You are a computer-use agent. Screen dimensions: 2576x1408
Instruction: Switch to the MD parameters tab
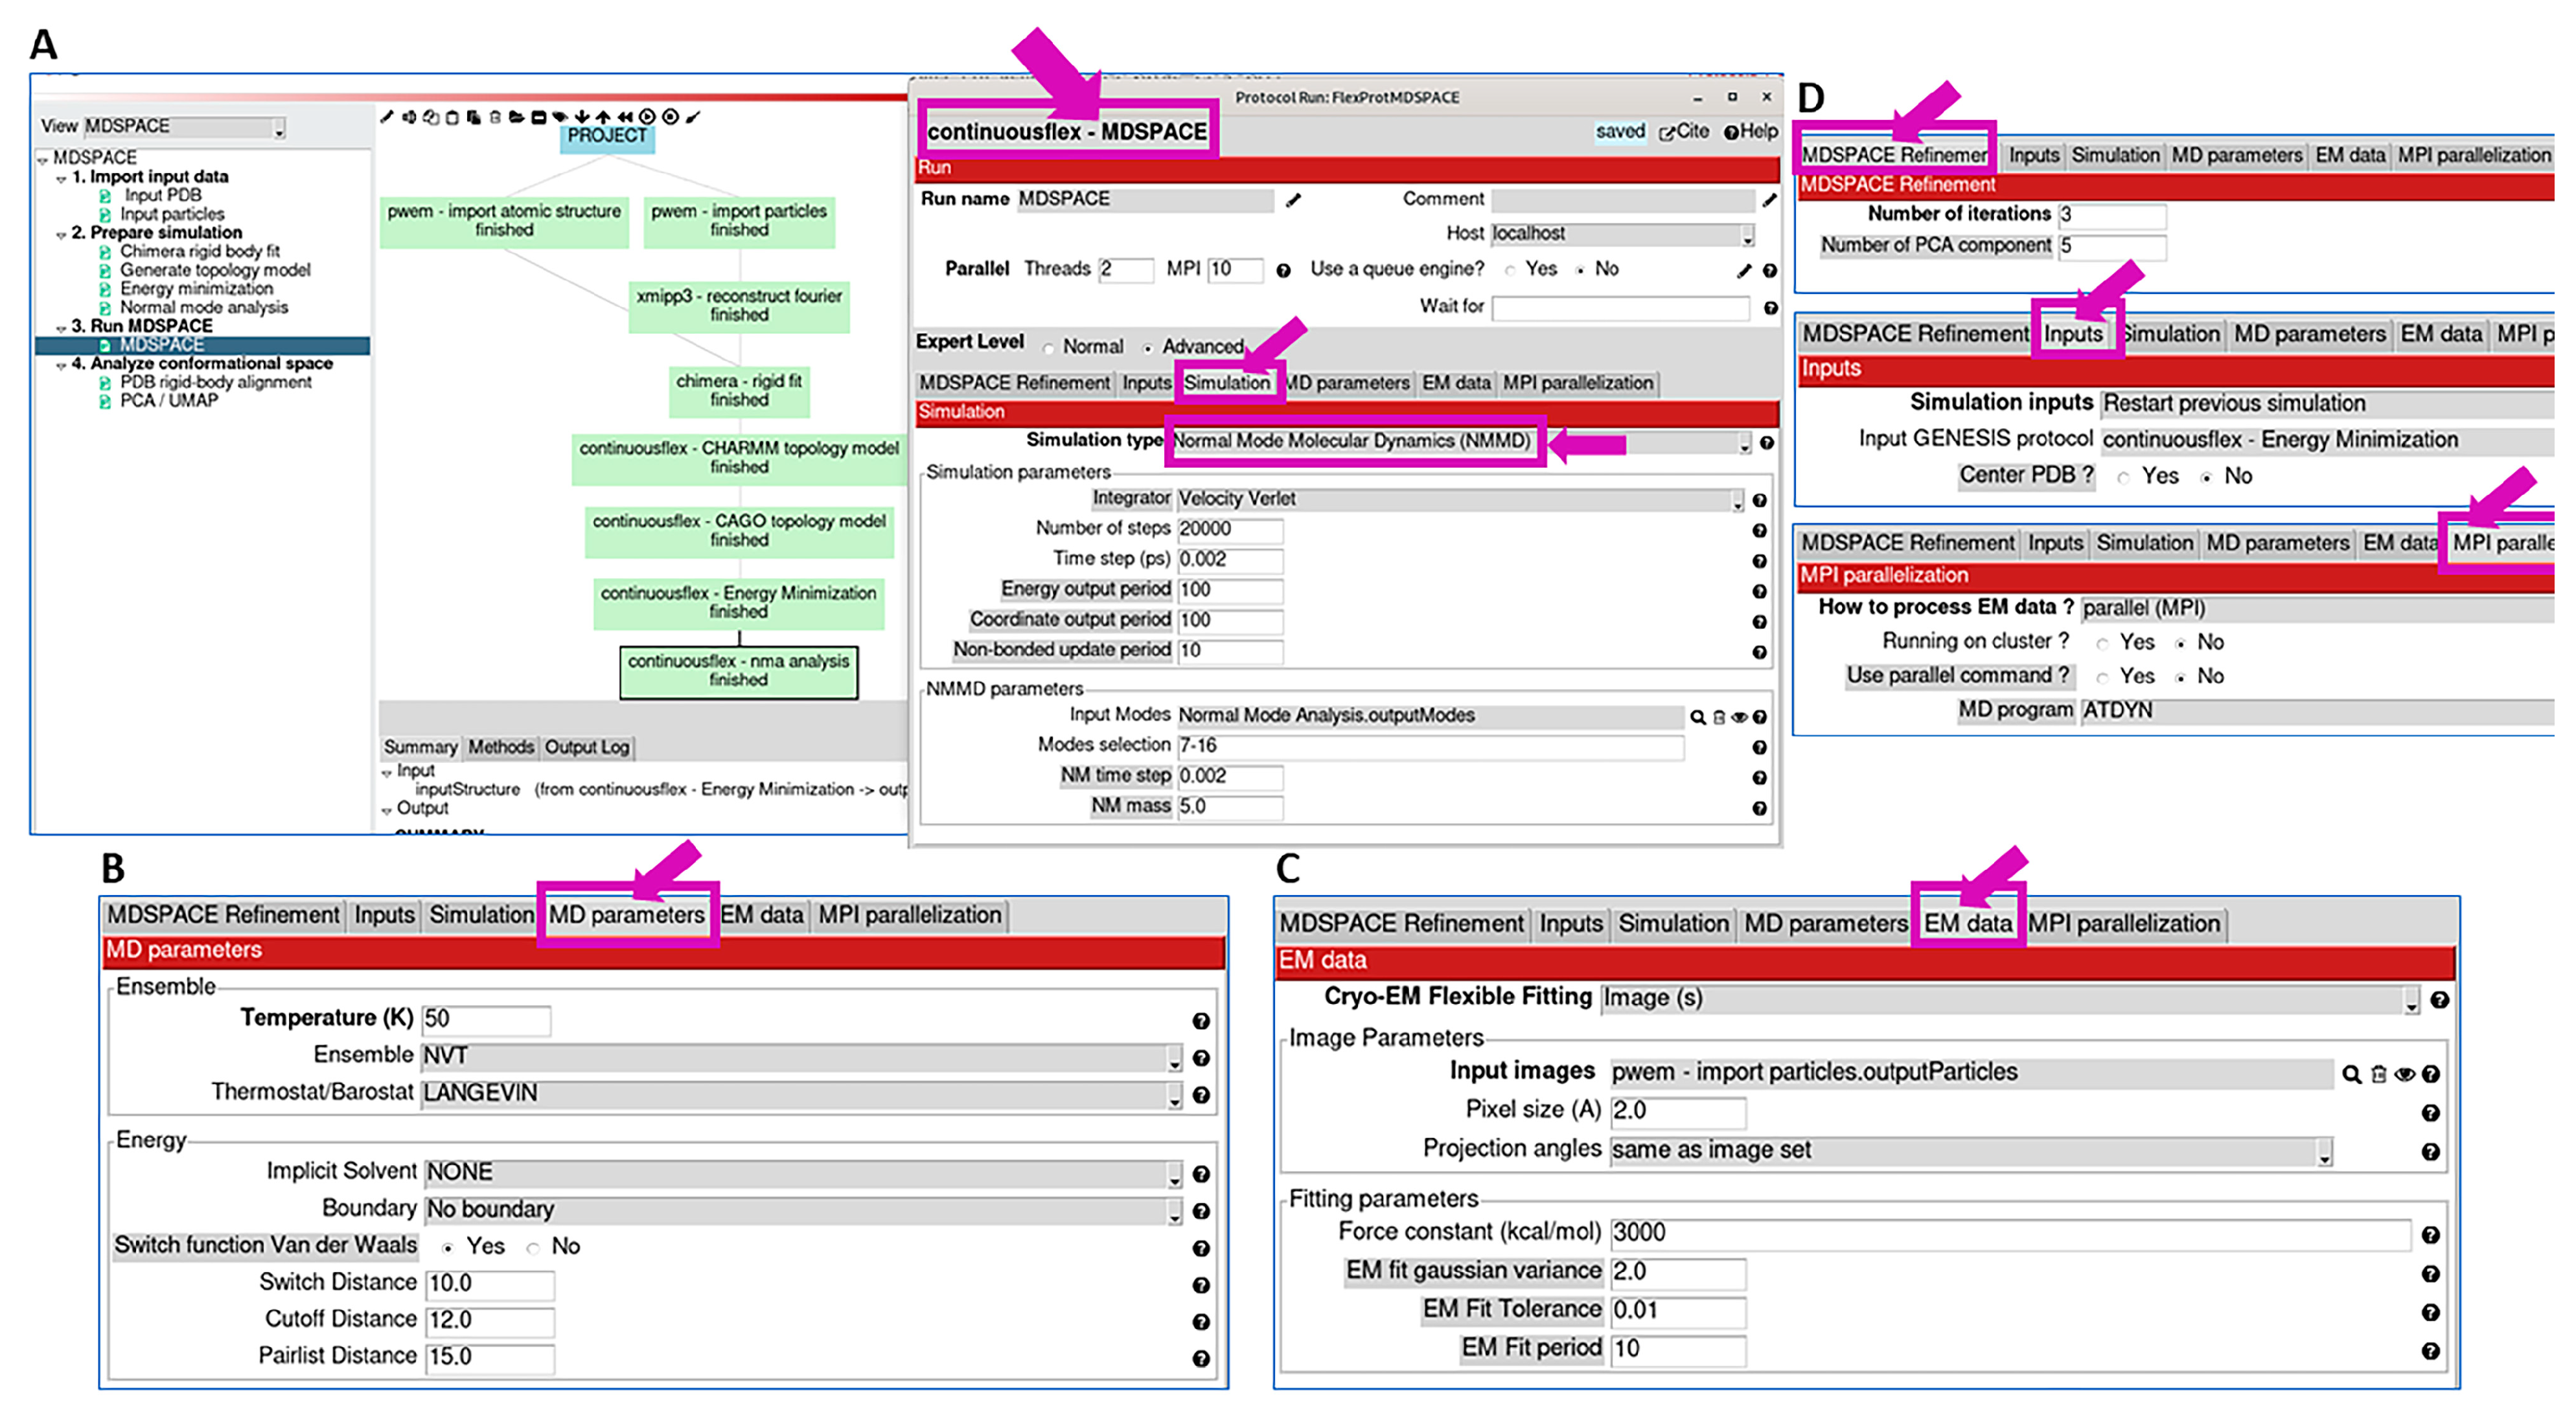1348,383
